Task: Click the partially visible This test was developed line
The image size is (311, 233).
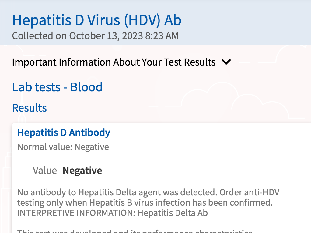Action: (x=135, y=231)
